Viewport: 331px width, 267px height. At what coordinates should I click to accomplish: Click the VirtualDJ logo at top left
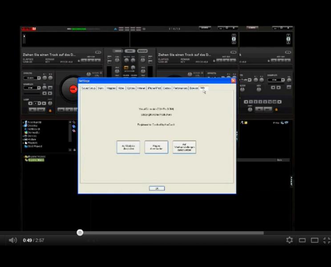tap(29, 29)
